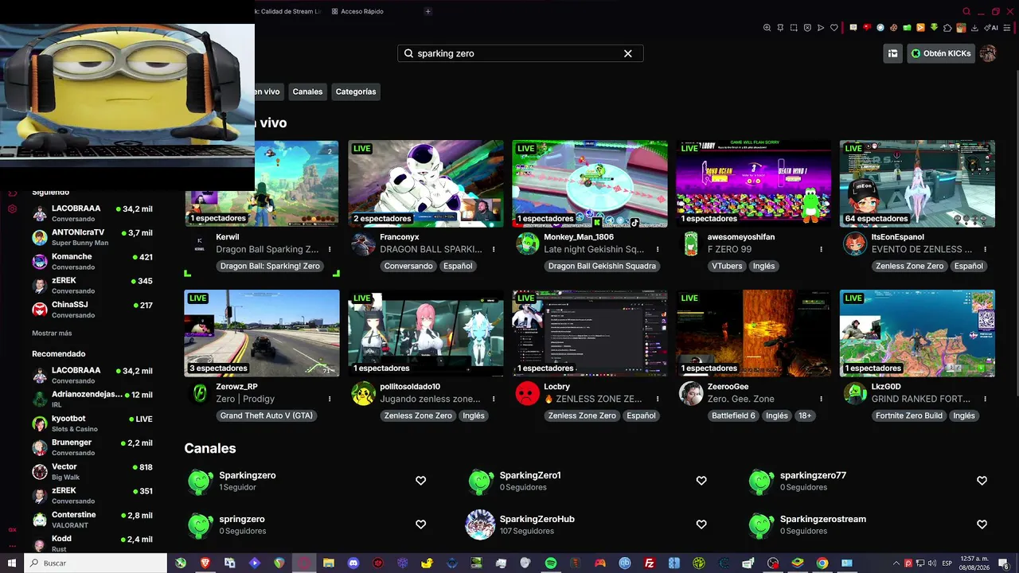The image size is (1019, 573).
Task: Click 'Mostrar más' in the Siguiendo list
Action: pyautogui.click(x=52, y=333)
